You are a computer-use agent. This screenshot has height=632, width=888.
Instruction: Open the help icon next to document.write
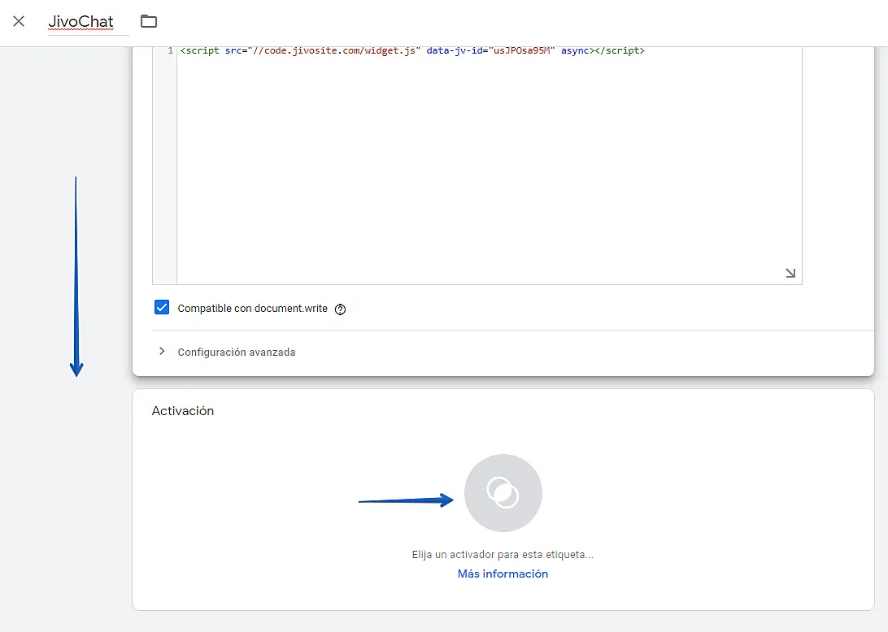[341, 310]
